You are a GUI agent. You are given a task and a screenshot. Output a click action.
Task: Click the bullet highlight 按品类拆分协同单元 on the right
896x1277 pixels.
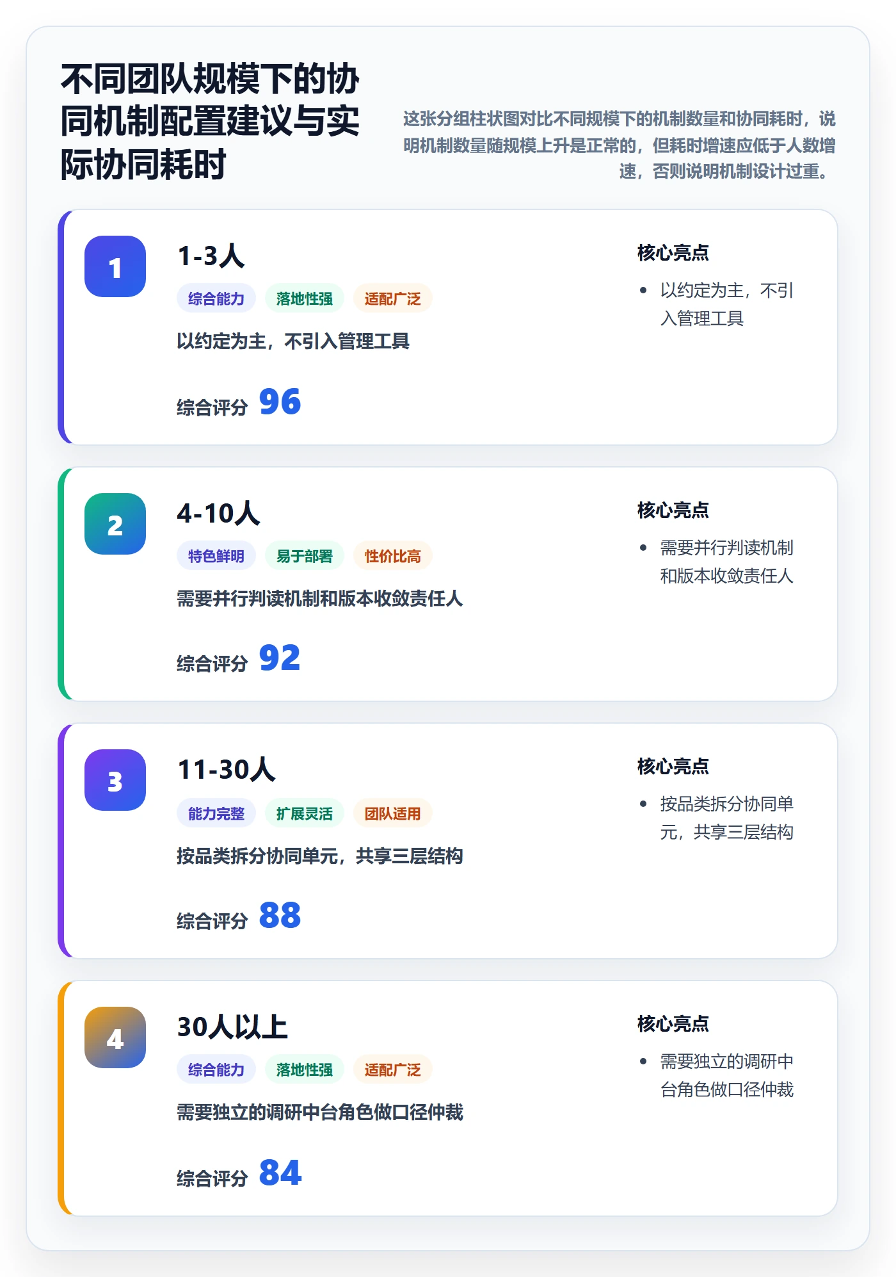(x=726, y=818)
